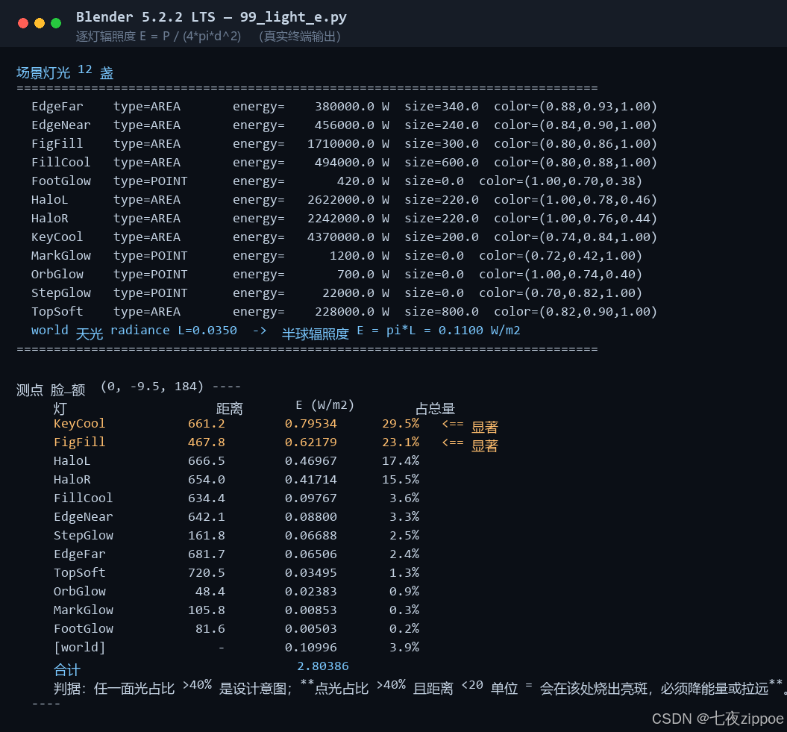Viewport: 787px width, 732px height.
Task: Click EdgeNear irradiance 0.08800
Action: (310, 516)
